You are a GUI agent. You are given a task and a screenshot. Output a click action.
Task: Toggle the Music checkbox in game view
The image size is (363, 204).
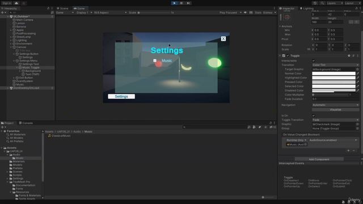pyautogui.click(x=155, y=61)
